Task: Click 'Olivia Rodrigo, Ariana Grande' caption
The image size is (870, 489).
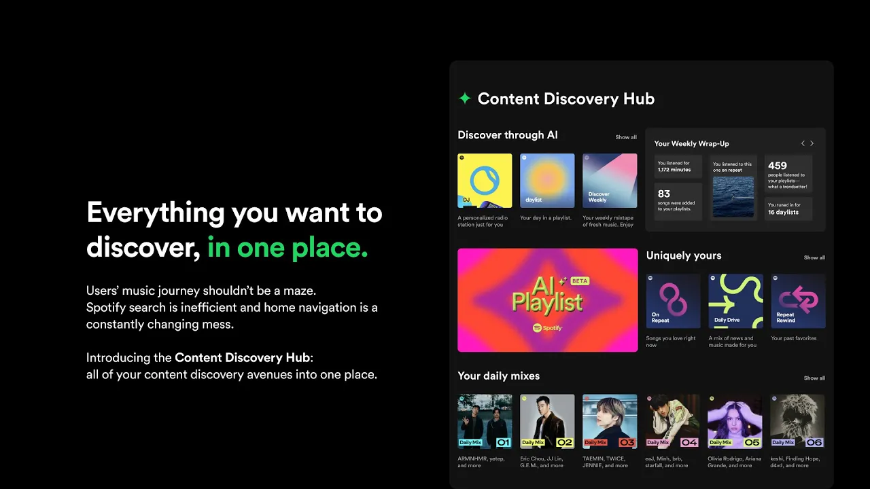Action: [734, 462]
